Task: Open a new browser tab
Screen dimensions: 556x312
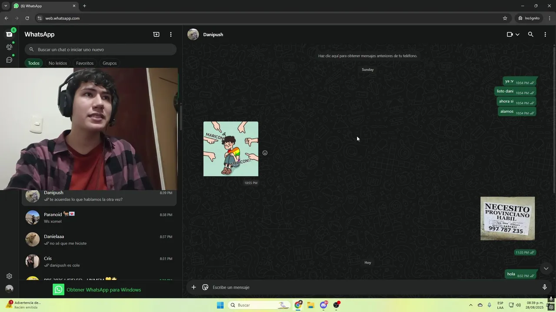Action: [x=84, y=6]
